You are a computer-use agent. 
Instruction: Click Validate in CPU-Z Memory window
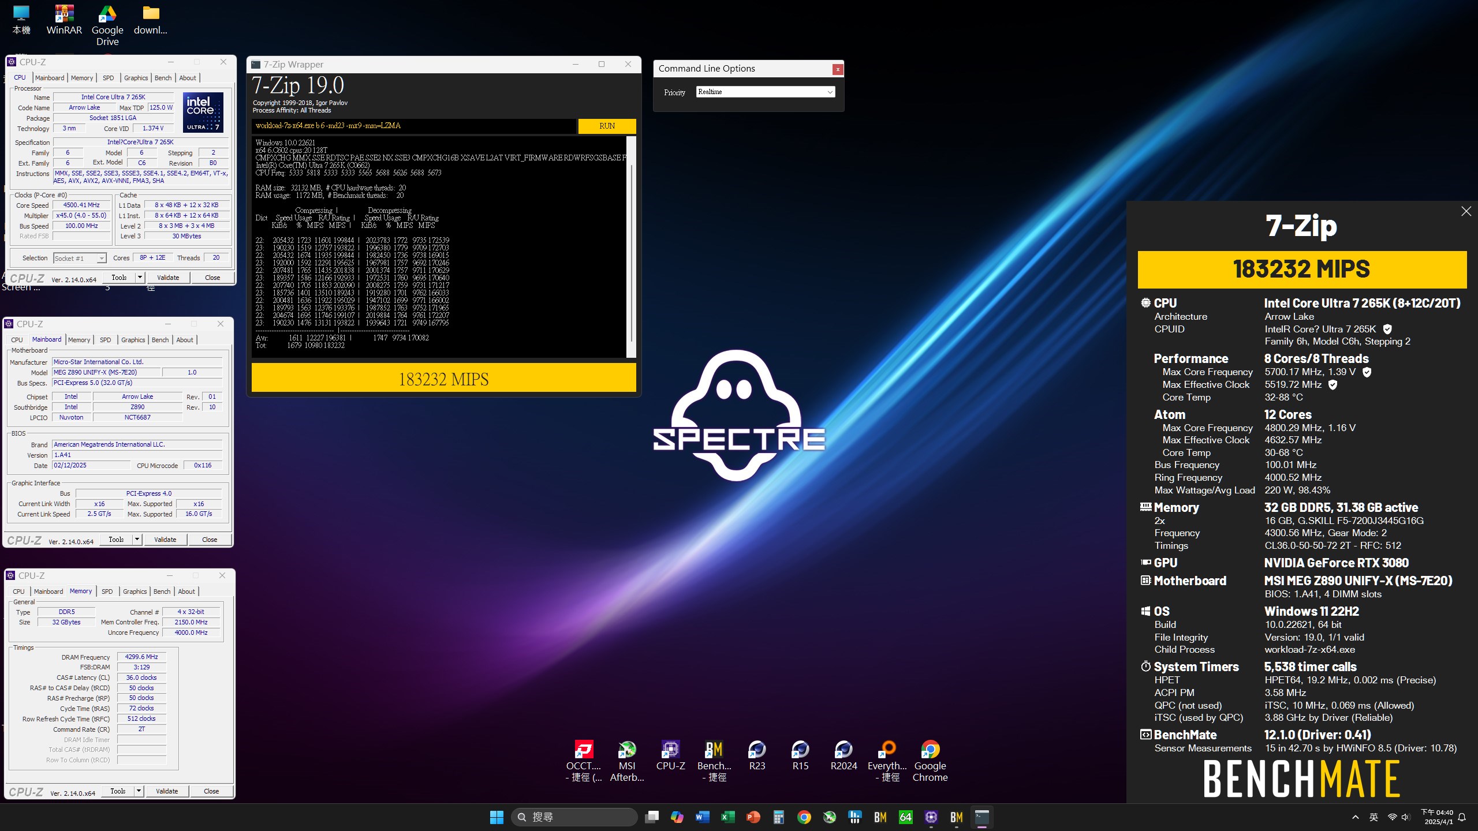(x=167, y=791)
